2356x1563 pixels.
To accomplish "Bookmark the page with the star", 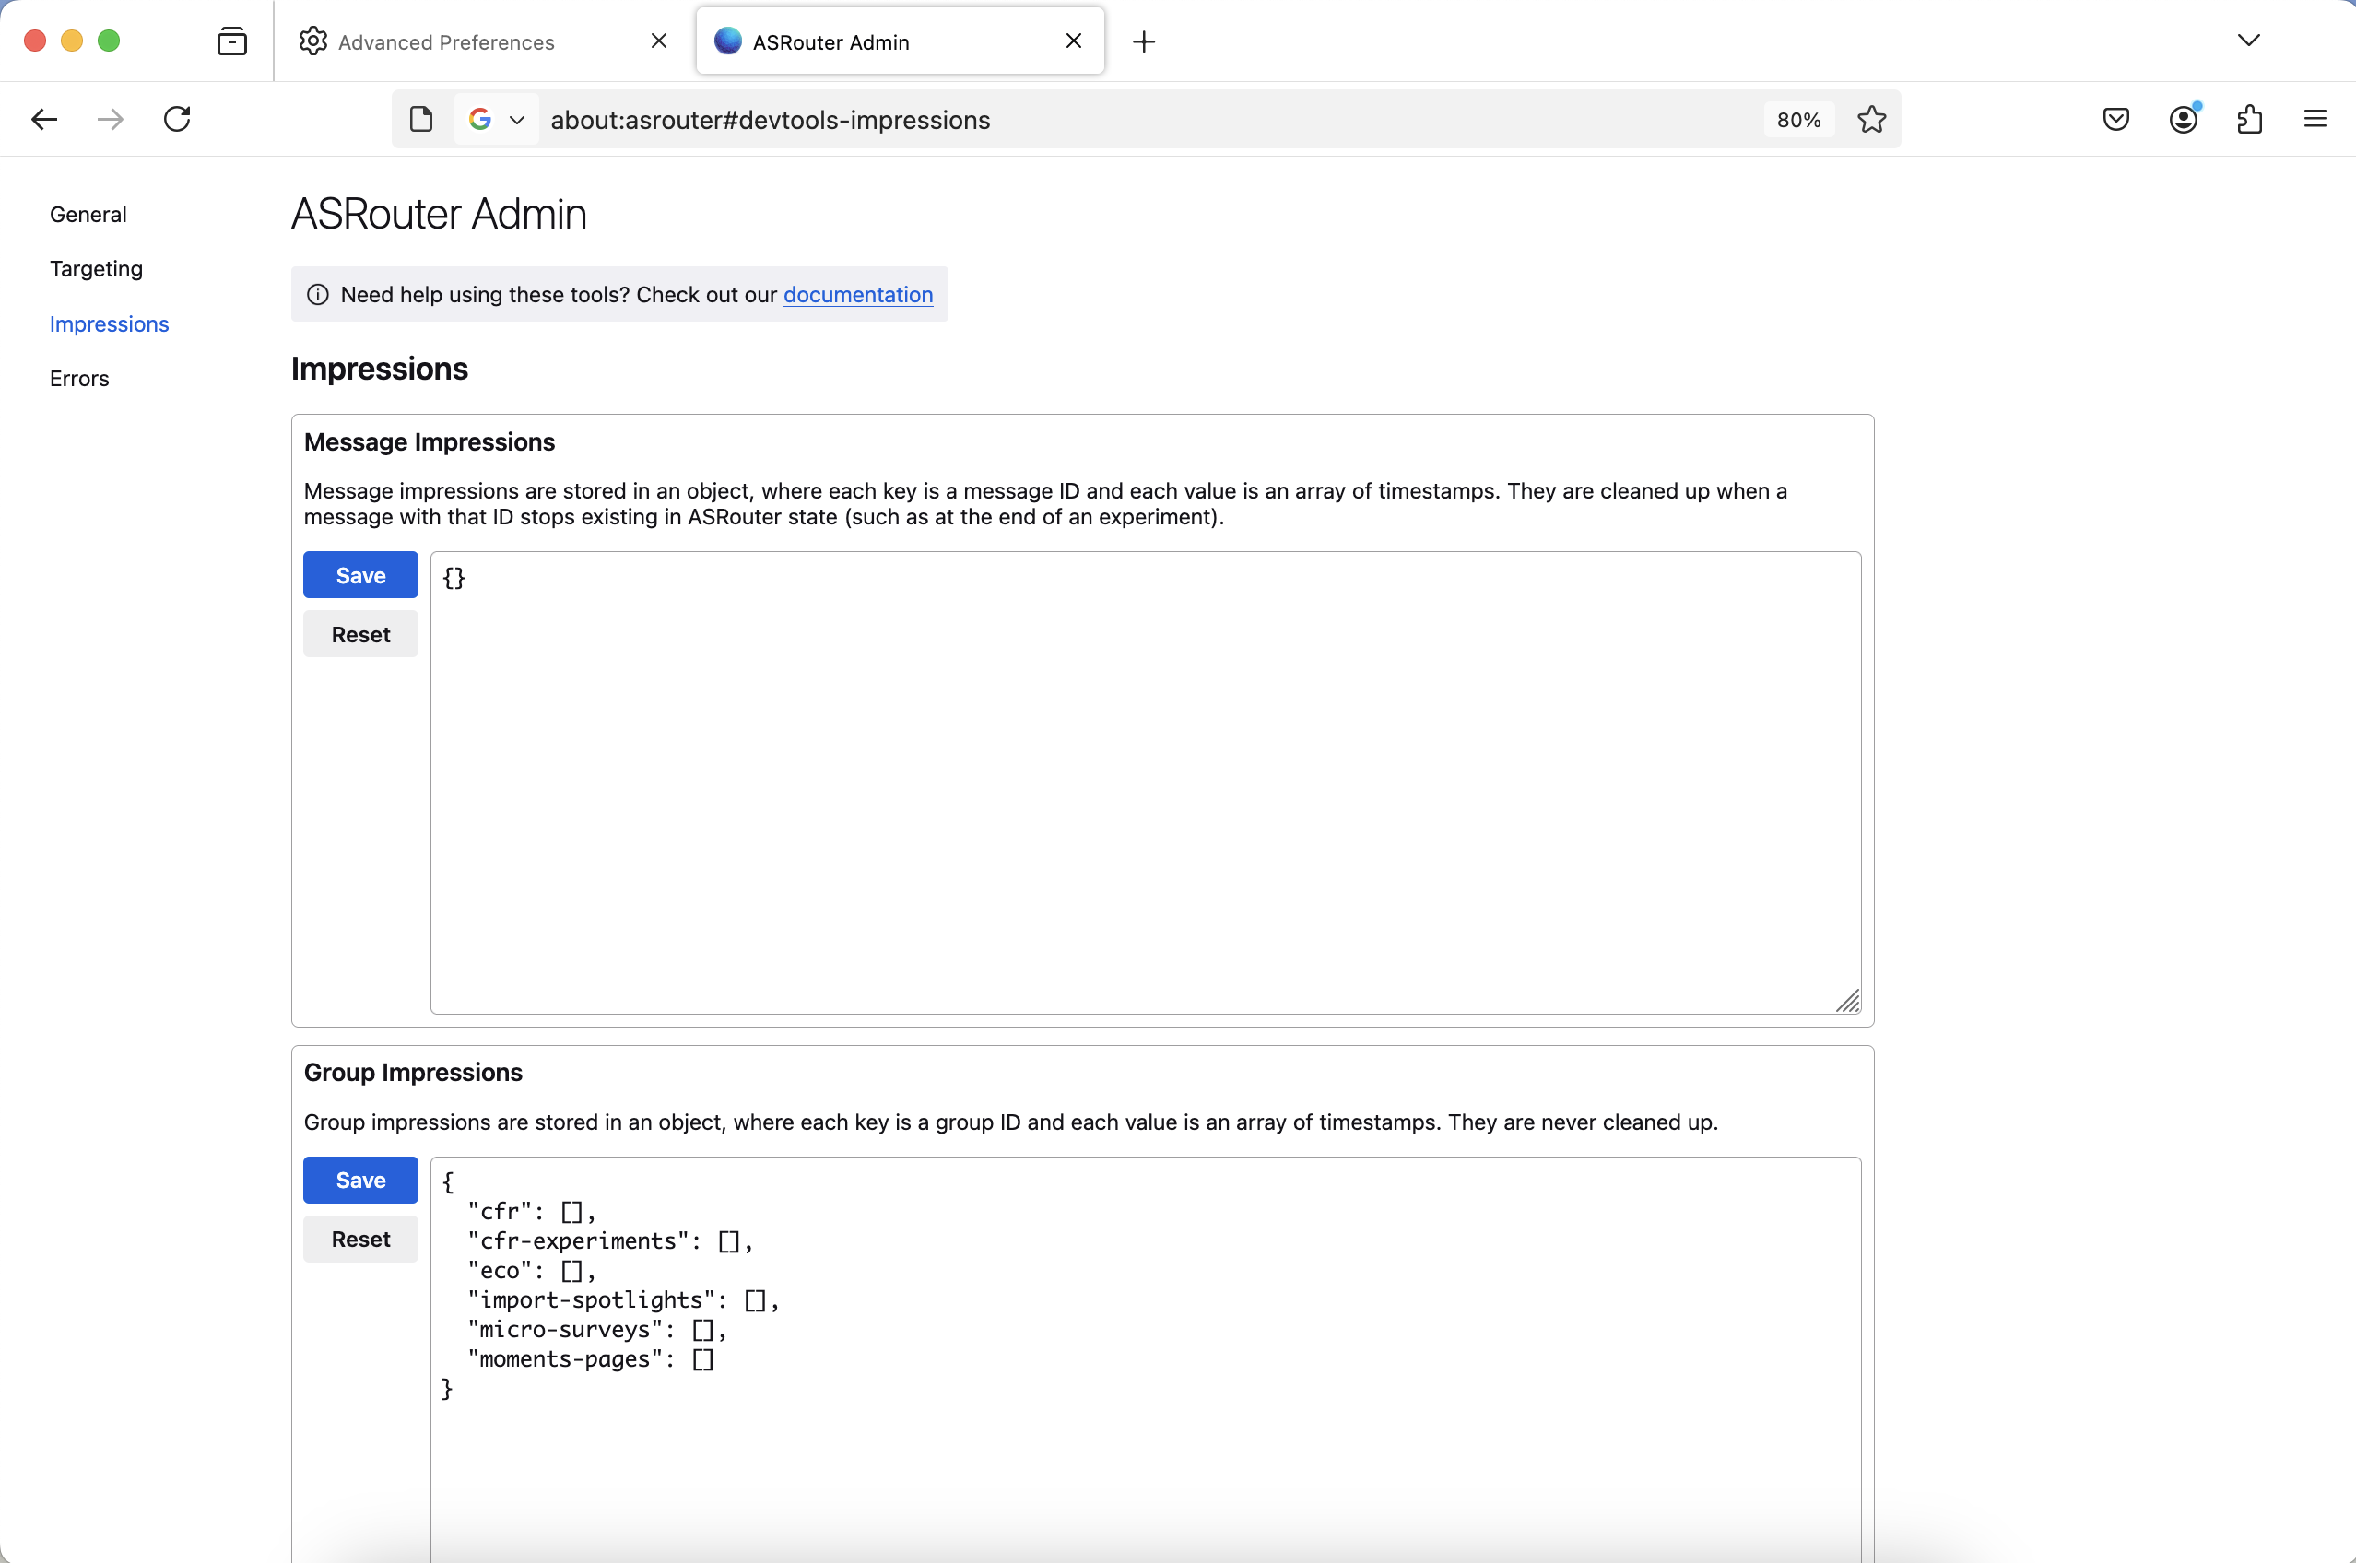I will 1870,119.
